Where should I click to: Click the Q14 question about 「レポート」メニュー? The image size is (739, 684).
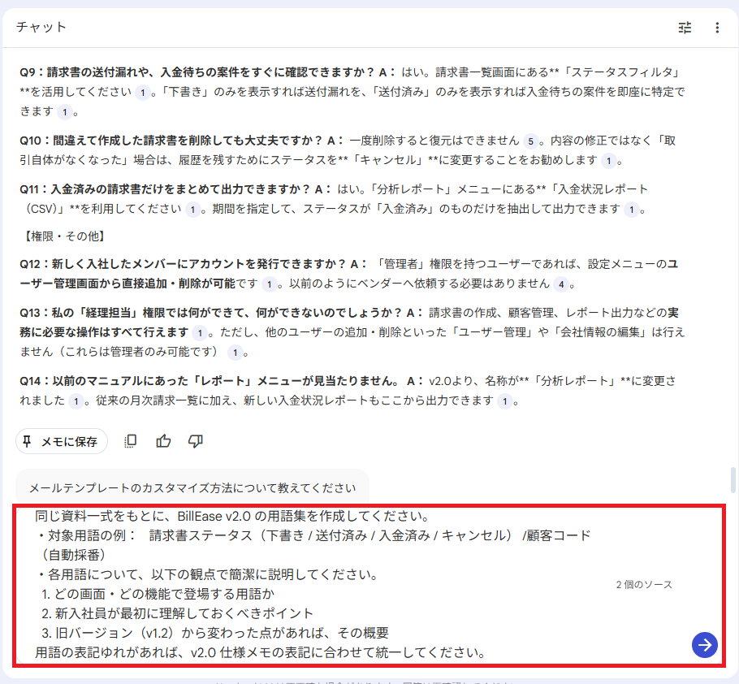point(210,381)
